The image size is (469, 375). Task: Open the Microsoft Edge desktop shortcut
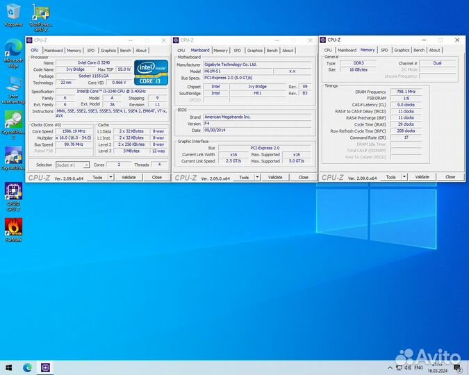tap(13, 54)
